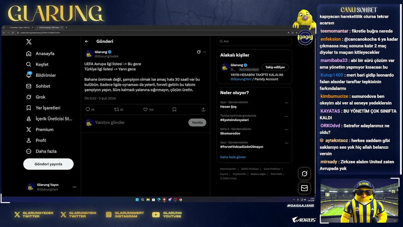The height and width of the screenshot is (227, 403).
Task: Open Sohbet messages
Action: click(x=38, y=86)
